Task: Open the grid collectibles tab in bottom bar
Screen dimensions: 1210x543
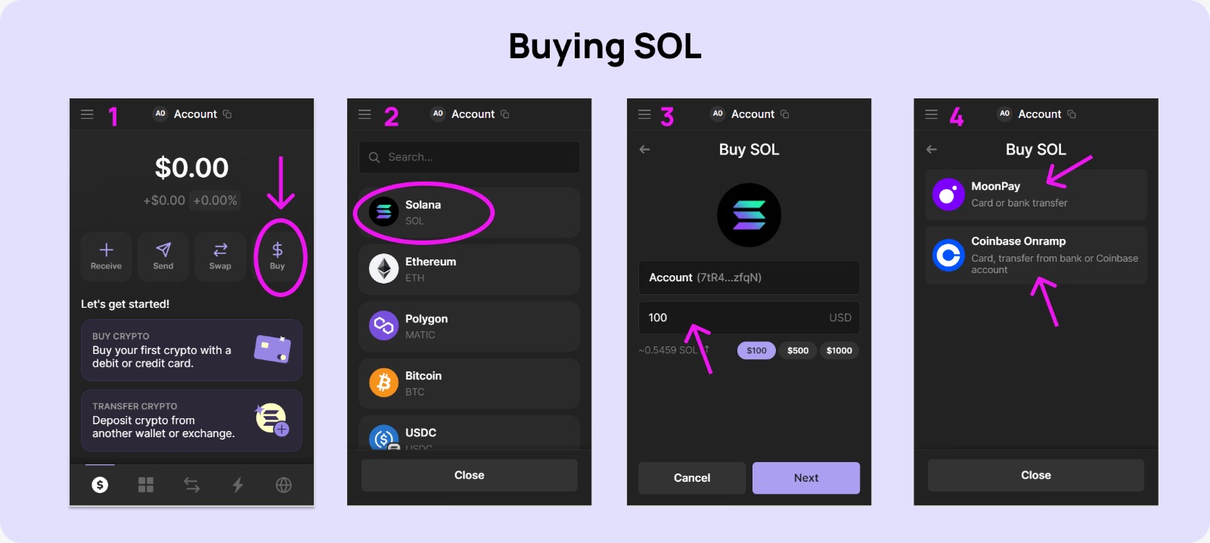Action: pos(146,485)
